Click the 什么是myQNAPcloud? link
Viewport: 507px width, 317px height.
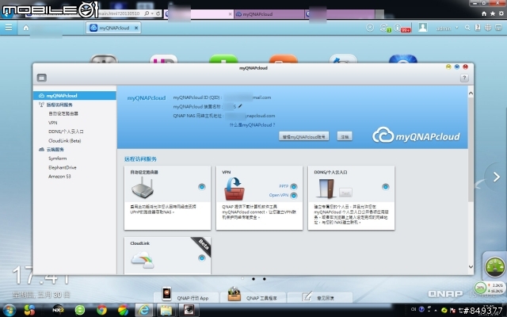tap(252, 125)
